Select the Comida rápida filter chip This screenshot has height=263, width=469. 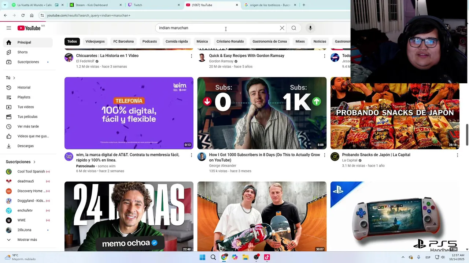177,41
